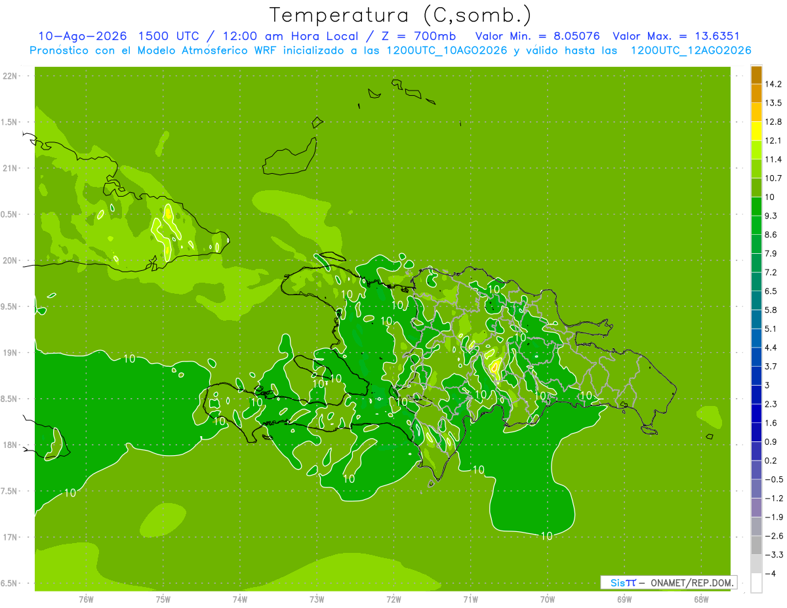Click the 0.2 color scale label
The height and width of the screenshot is (608, 787).
coord(772,461)
